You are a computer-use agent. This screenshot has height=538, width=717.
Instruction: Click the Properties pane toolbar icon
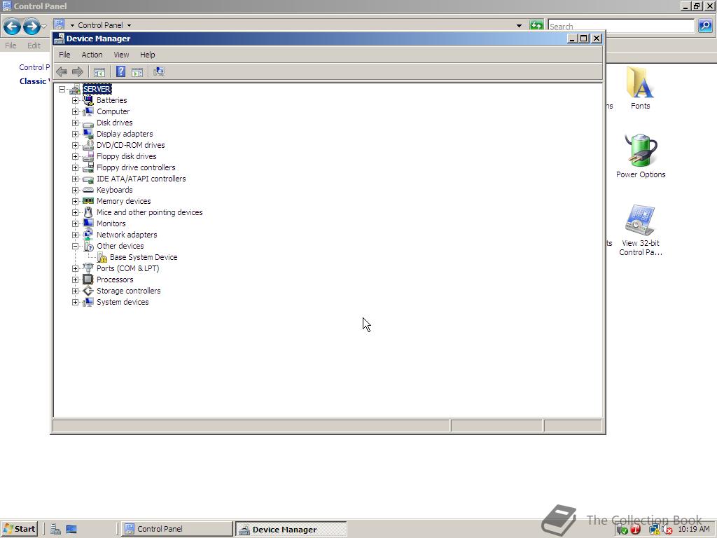[137, 71]
